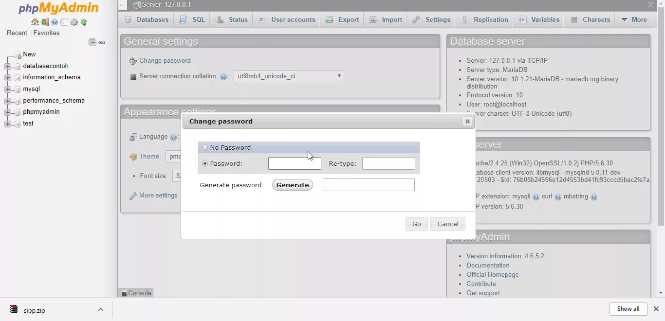Expand the mysql database node
Image resolution: width=665 pixels, height=321 pixels.
coord(8,89)
